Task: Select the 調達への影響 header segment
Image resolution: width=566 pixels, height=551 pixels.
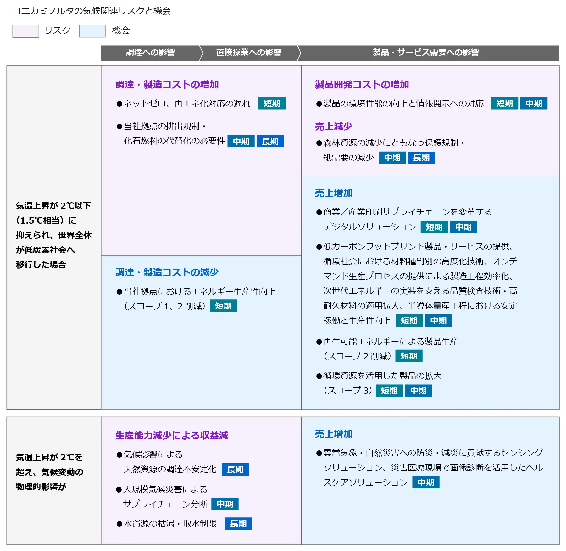Action: [x=150, y=53]
